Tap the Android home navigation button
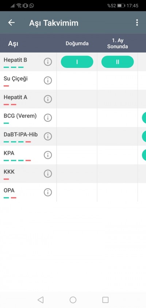146x308 pixels. (73, 300)
